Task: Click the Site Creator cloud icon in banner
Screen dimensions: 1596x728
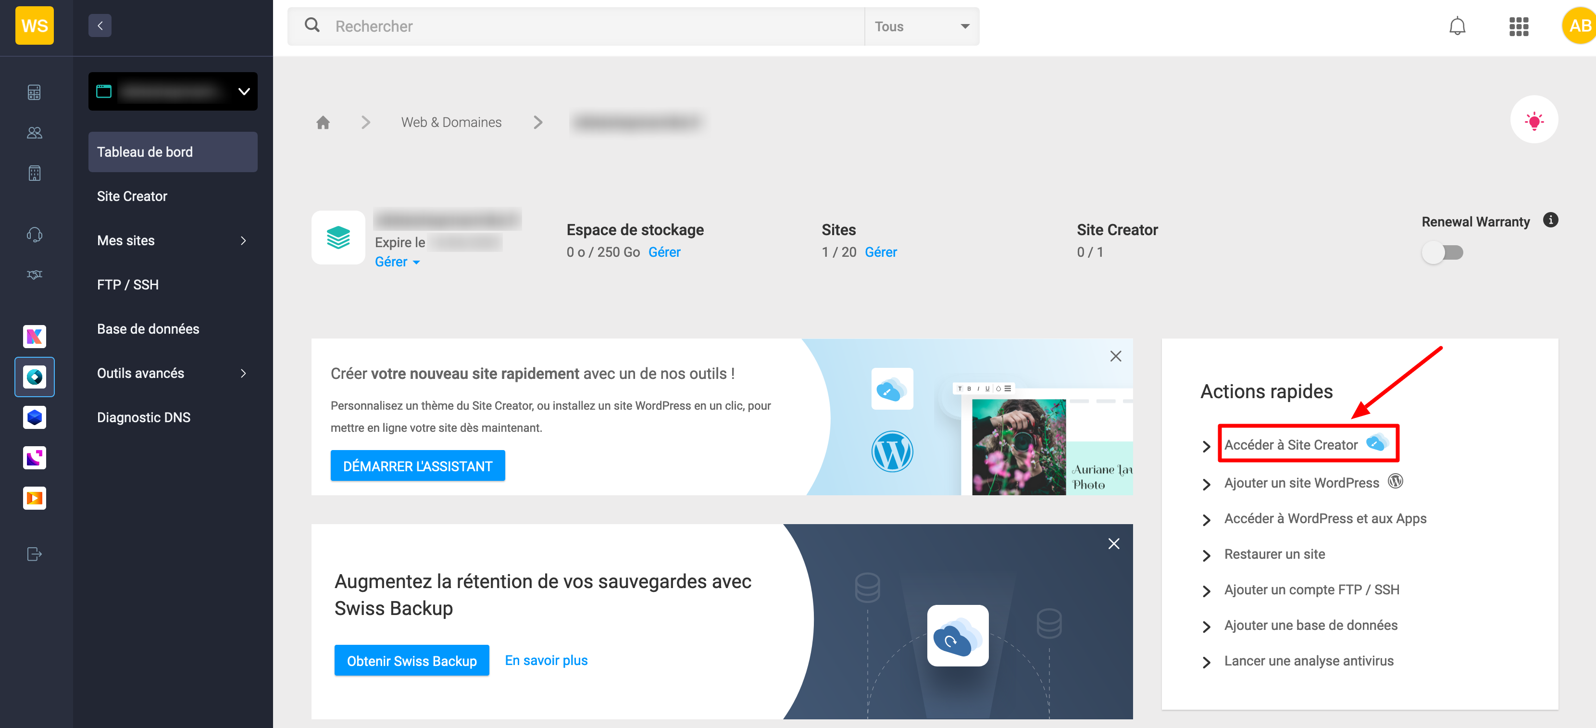Action: 892,389
